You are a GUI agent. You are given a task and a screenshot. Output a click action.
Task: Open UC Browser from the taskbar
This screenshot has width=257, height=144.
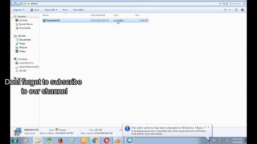84,140
